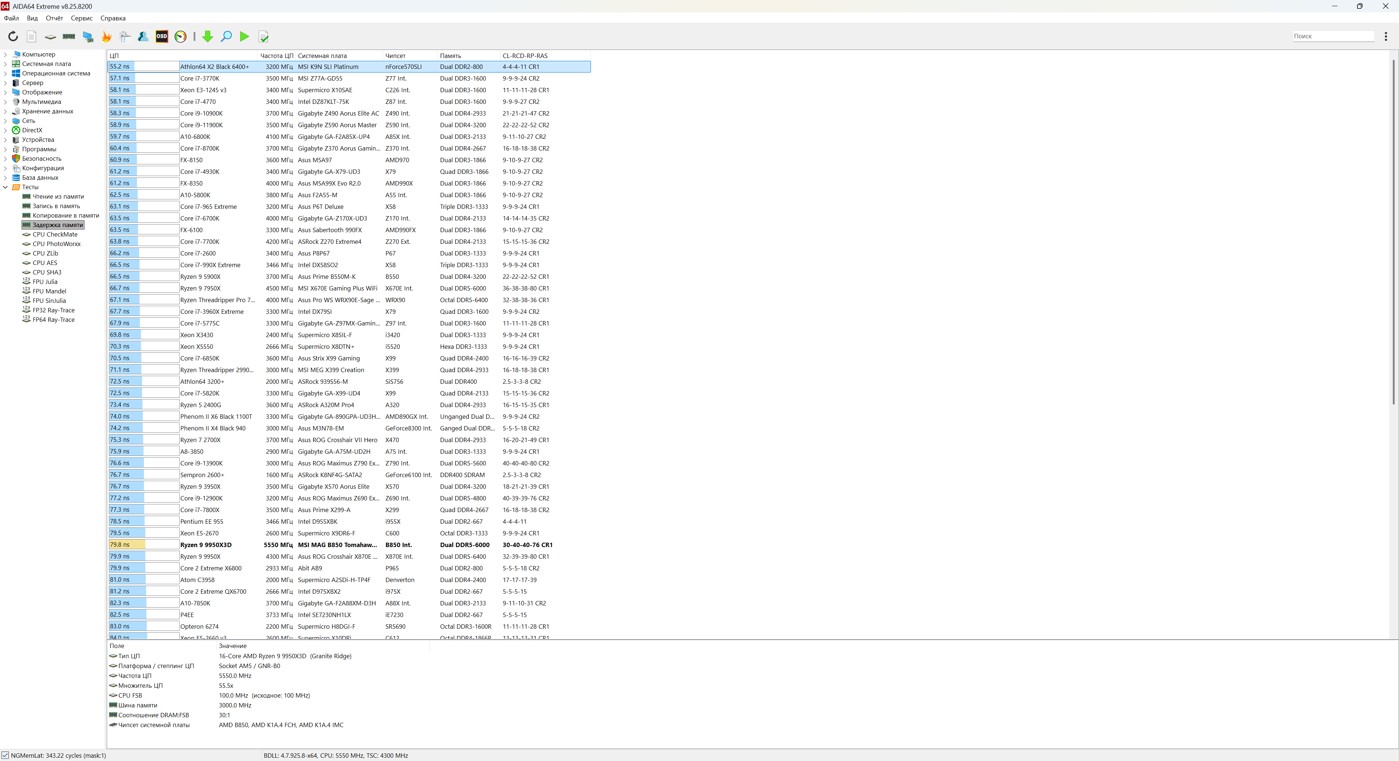1399x761 pixels.
Task: Click the green download arrow icon
Action: [x=207, y=36]
